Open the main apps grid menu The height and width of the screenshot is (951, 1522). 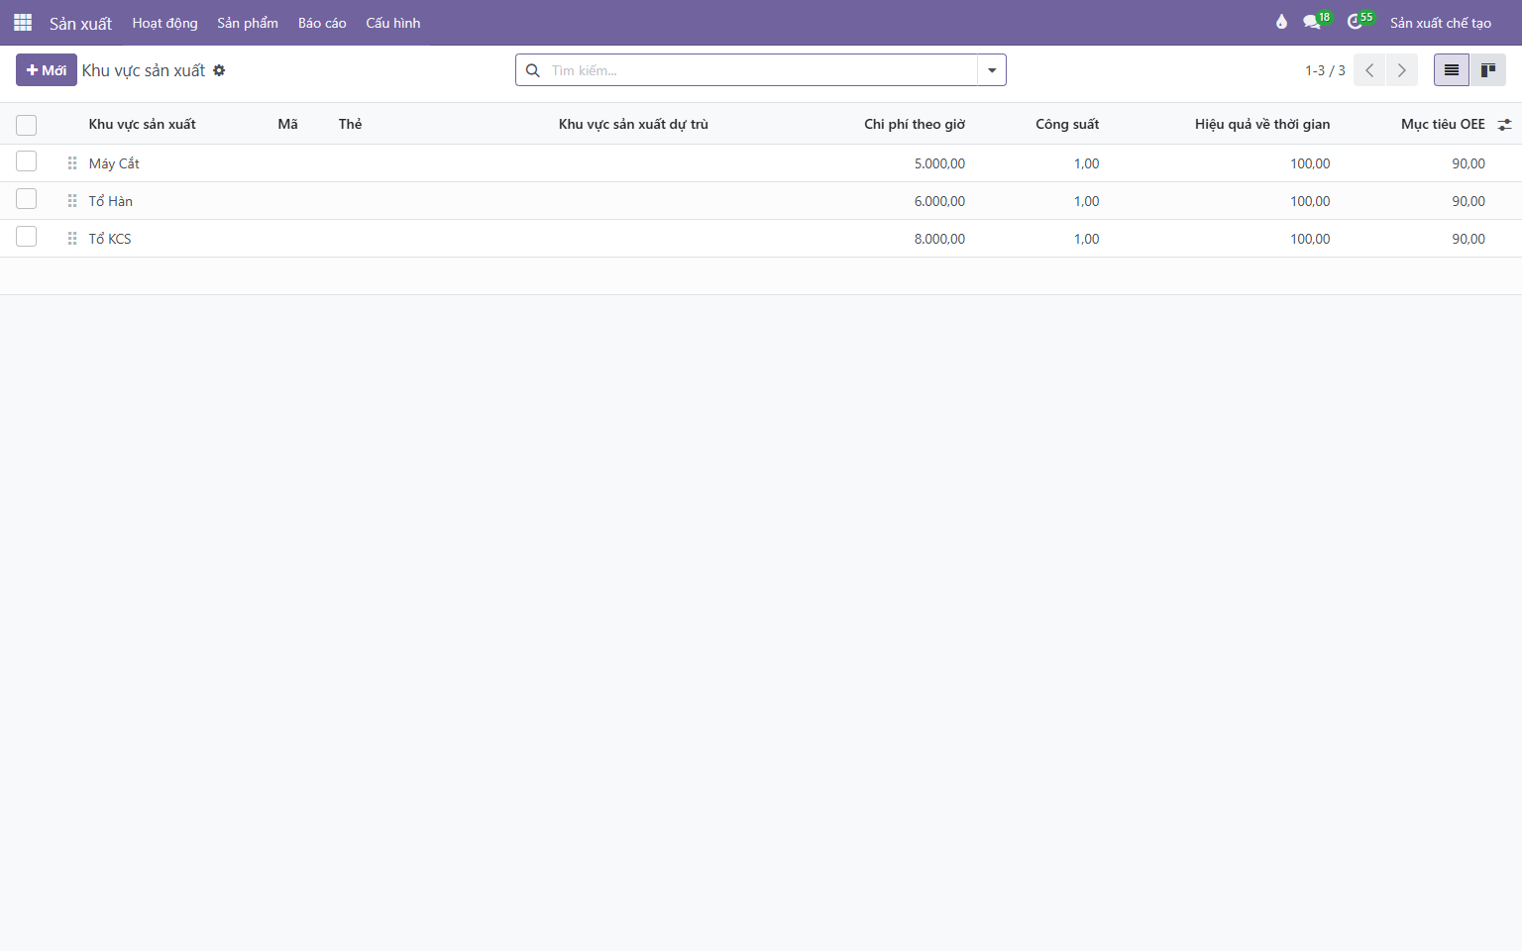point(23,23)
